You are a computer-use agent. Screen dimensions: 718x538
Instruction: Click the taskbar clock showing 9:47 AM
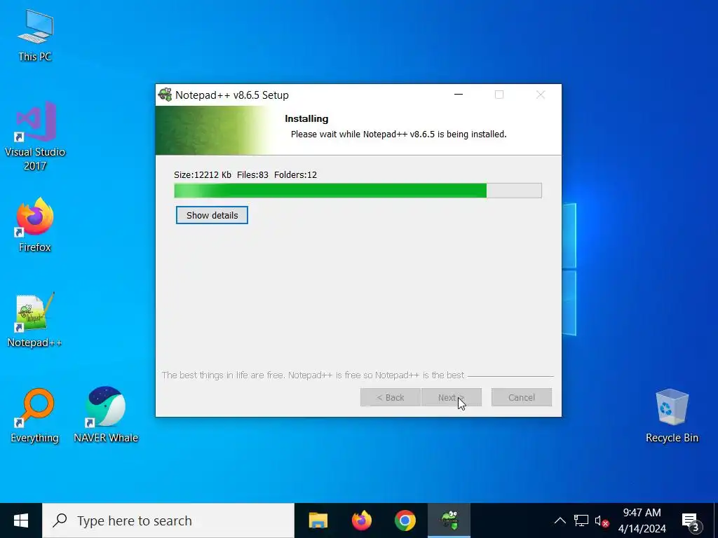point(642,520)
